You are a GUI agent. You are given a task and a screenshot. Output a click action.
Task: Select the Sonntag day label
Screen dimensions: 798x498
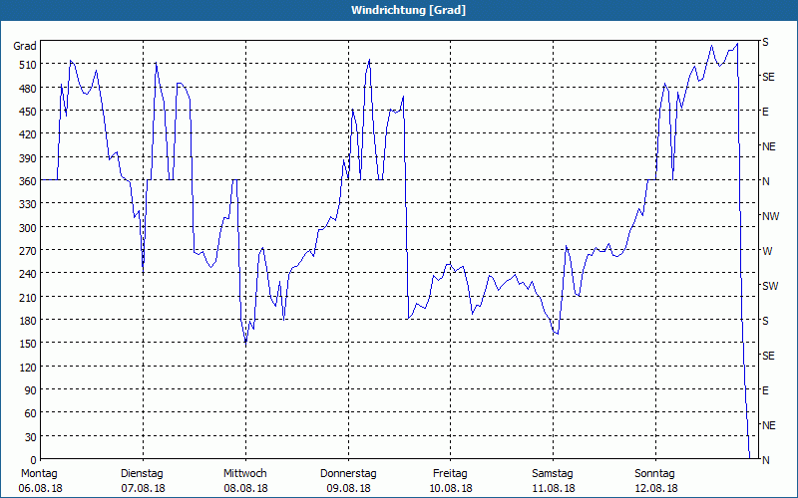click(655, 473)
